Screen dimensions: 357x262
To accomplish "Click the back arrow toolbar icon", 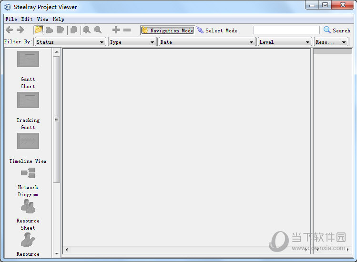I will click(9, 30).
